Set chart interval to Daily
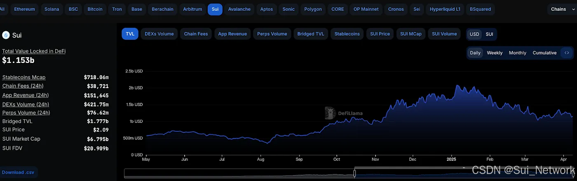The height and width of the screenshot is (181, 577). click(x=475, y=53)
